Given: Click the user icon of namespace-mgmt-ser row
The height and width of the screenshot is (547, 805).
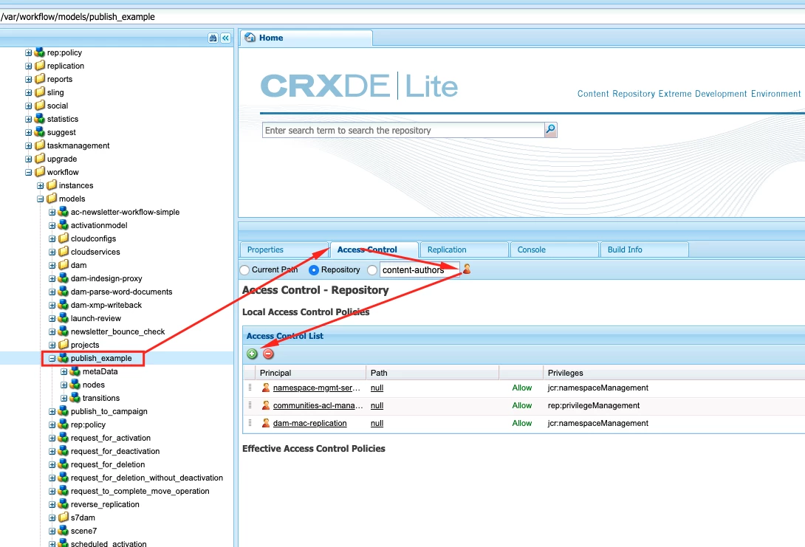Looking at the screenshot, I should (x=266, y=388).
